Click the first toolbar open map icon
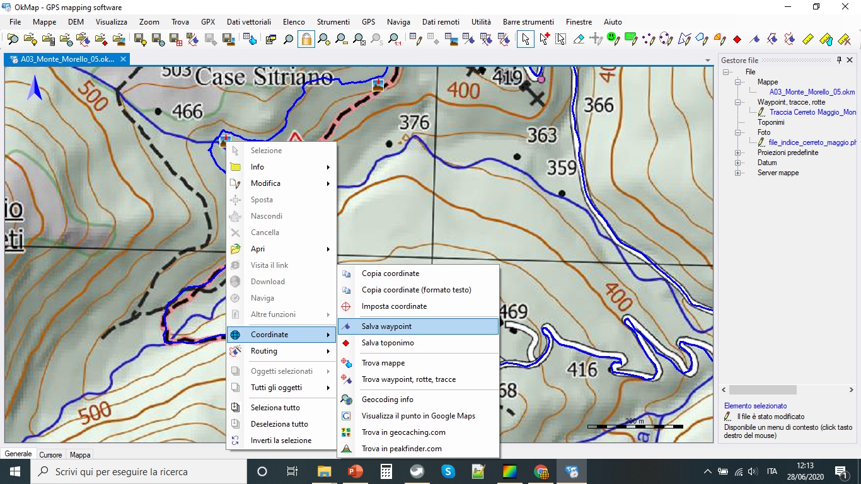 pos(13,40)
